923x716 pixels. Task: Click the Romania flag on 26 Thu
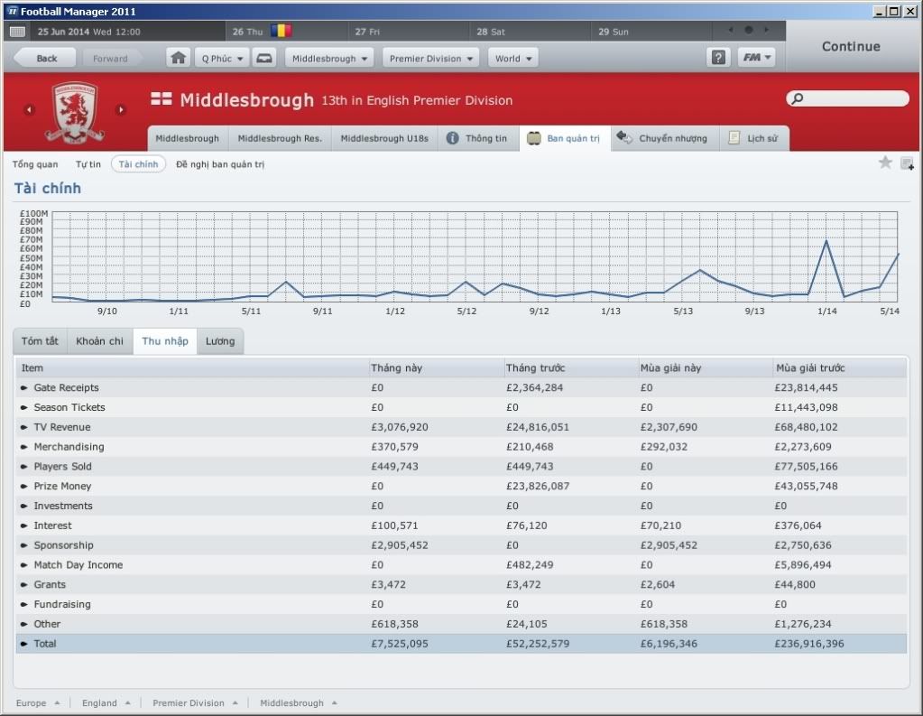pos(281,30)
